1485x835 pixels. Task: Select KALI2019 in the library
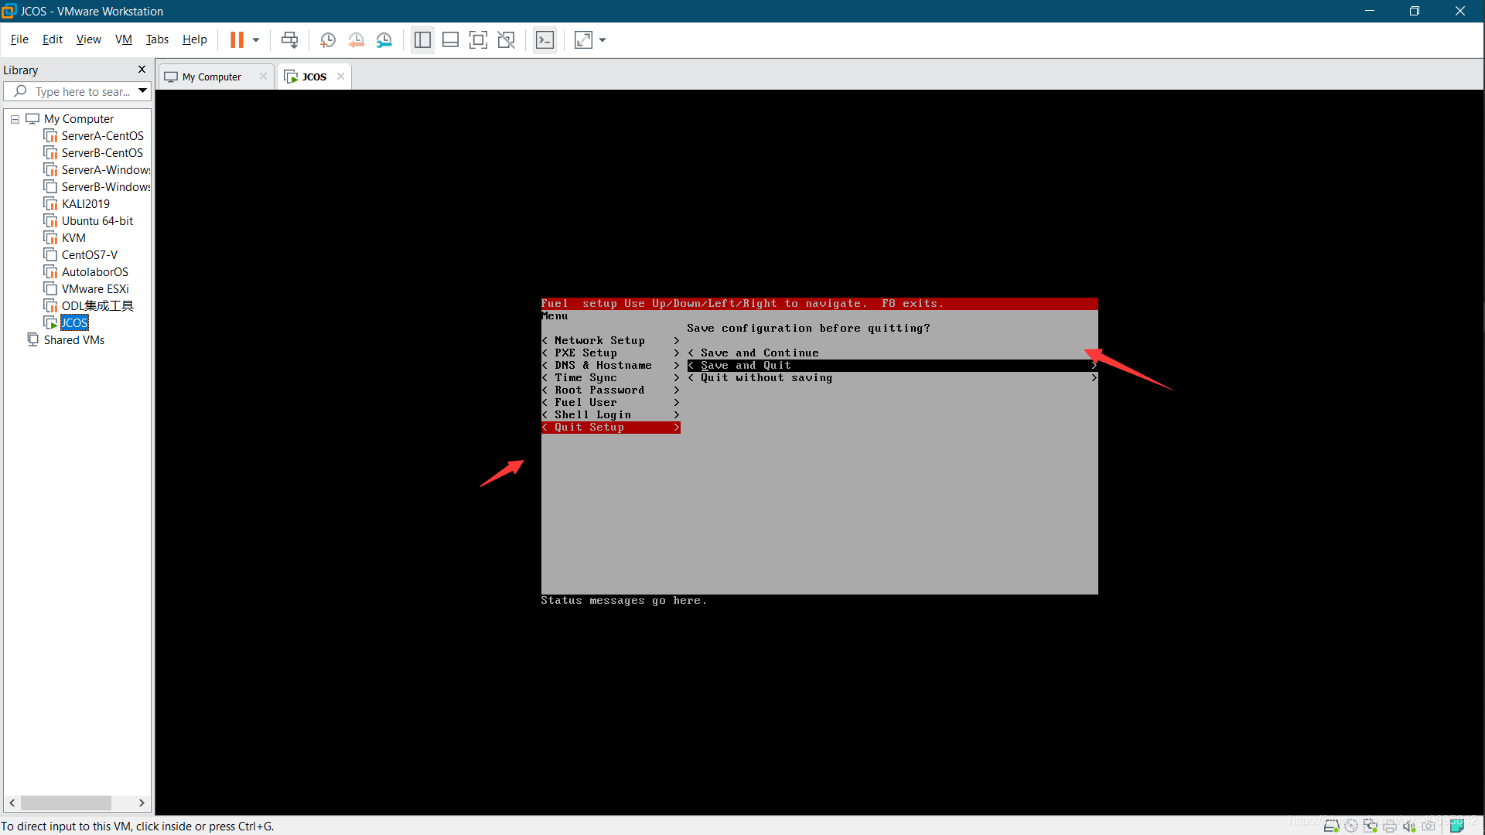click(85, 204)
